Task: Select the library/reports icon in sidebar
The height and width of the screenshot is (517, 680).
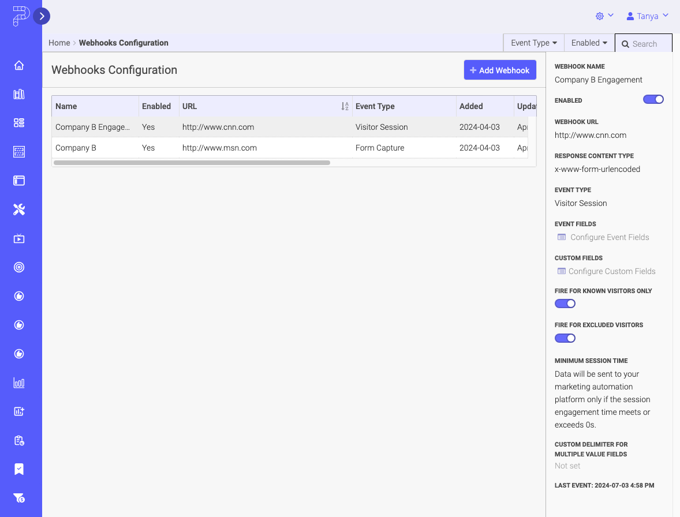Action: [19, 94]
